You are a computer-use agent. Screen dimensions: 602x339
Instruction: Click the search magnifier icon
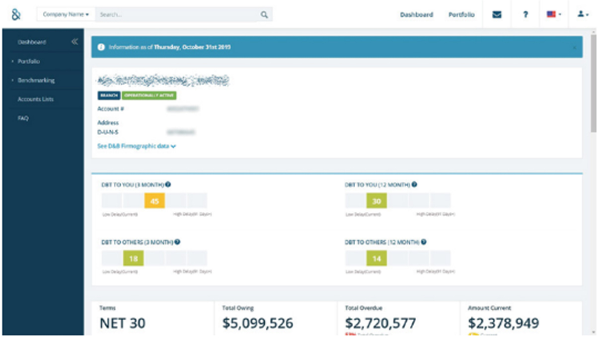tap(264, 15)
